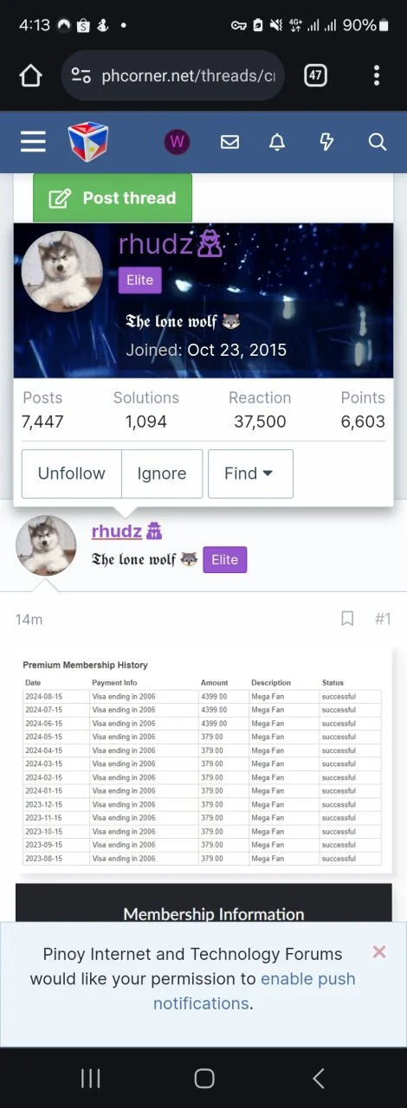Tap the enable push notifications link
Viewport: 407px width, 1108px height.
[x=255, y=991]
